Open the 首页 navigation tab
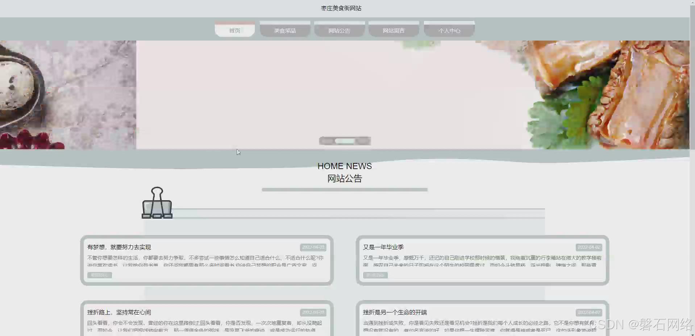Image resolution: width=695 pixels, height=336 pixels. (234, 30)
